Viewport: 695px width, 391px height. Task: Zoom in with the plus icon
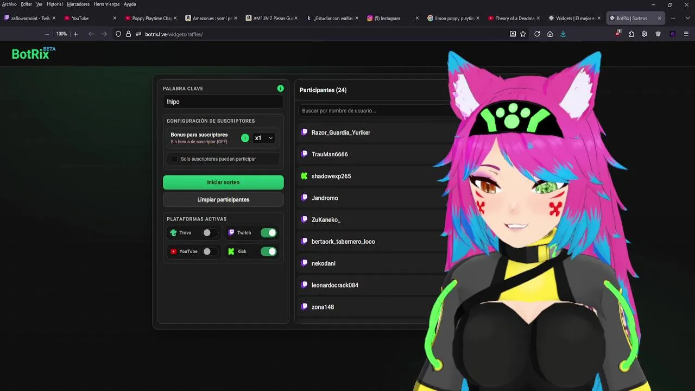click(75, 34)
